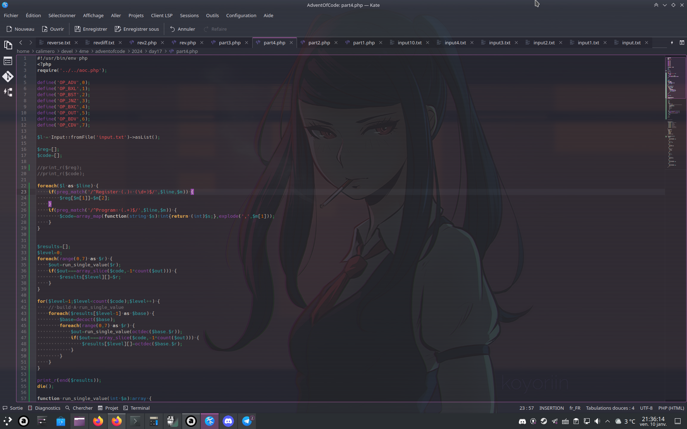Open the Édition menu

(x=33, y=15)
